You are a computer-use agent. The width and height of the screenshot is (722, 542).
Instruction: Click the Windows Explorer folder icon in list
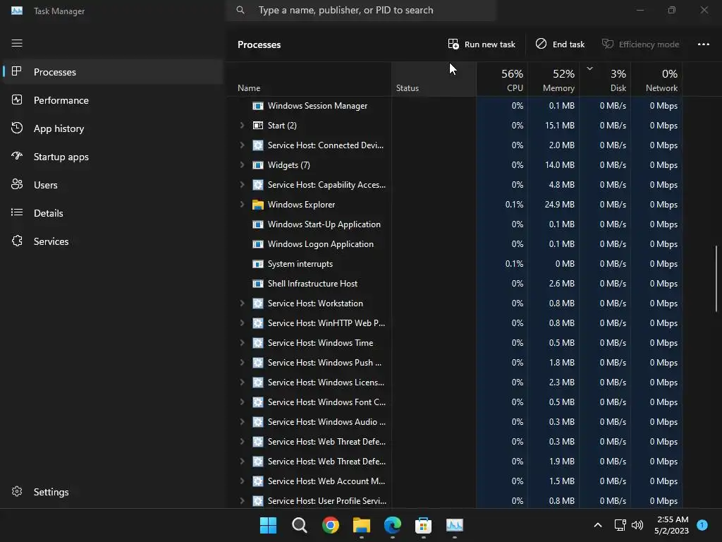(258, 205)
